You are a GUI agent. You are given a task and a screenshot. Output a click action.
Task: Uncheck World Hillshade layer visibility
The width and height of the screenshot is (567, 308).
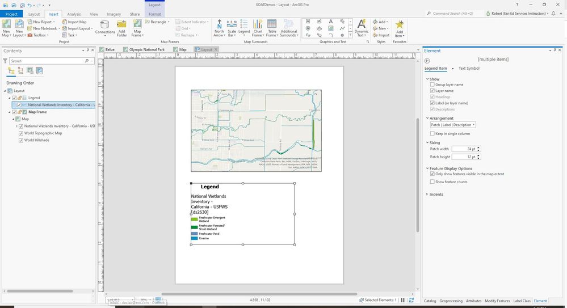coord(21,140)
